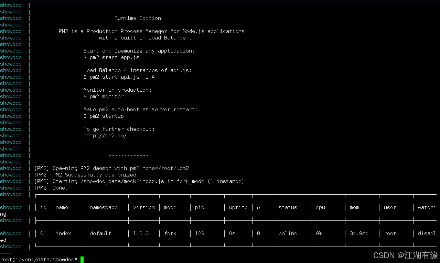Click "PM2 is a Production Process Manager" line
This screenshot has height=263, width=440.
(x=151, y=31)
